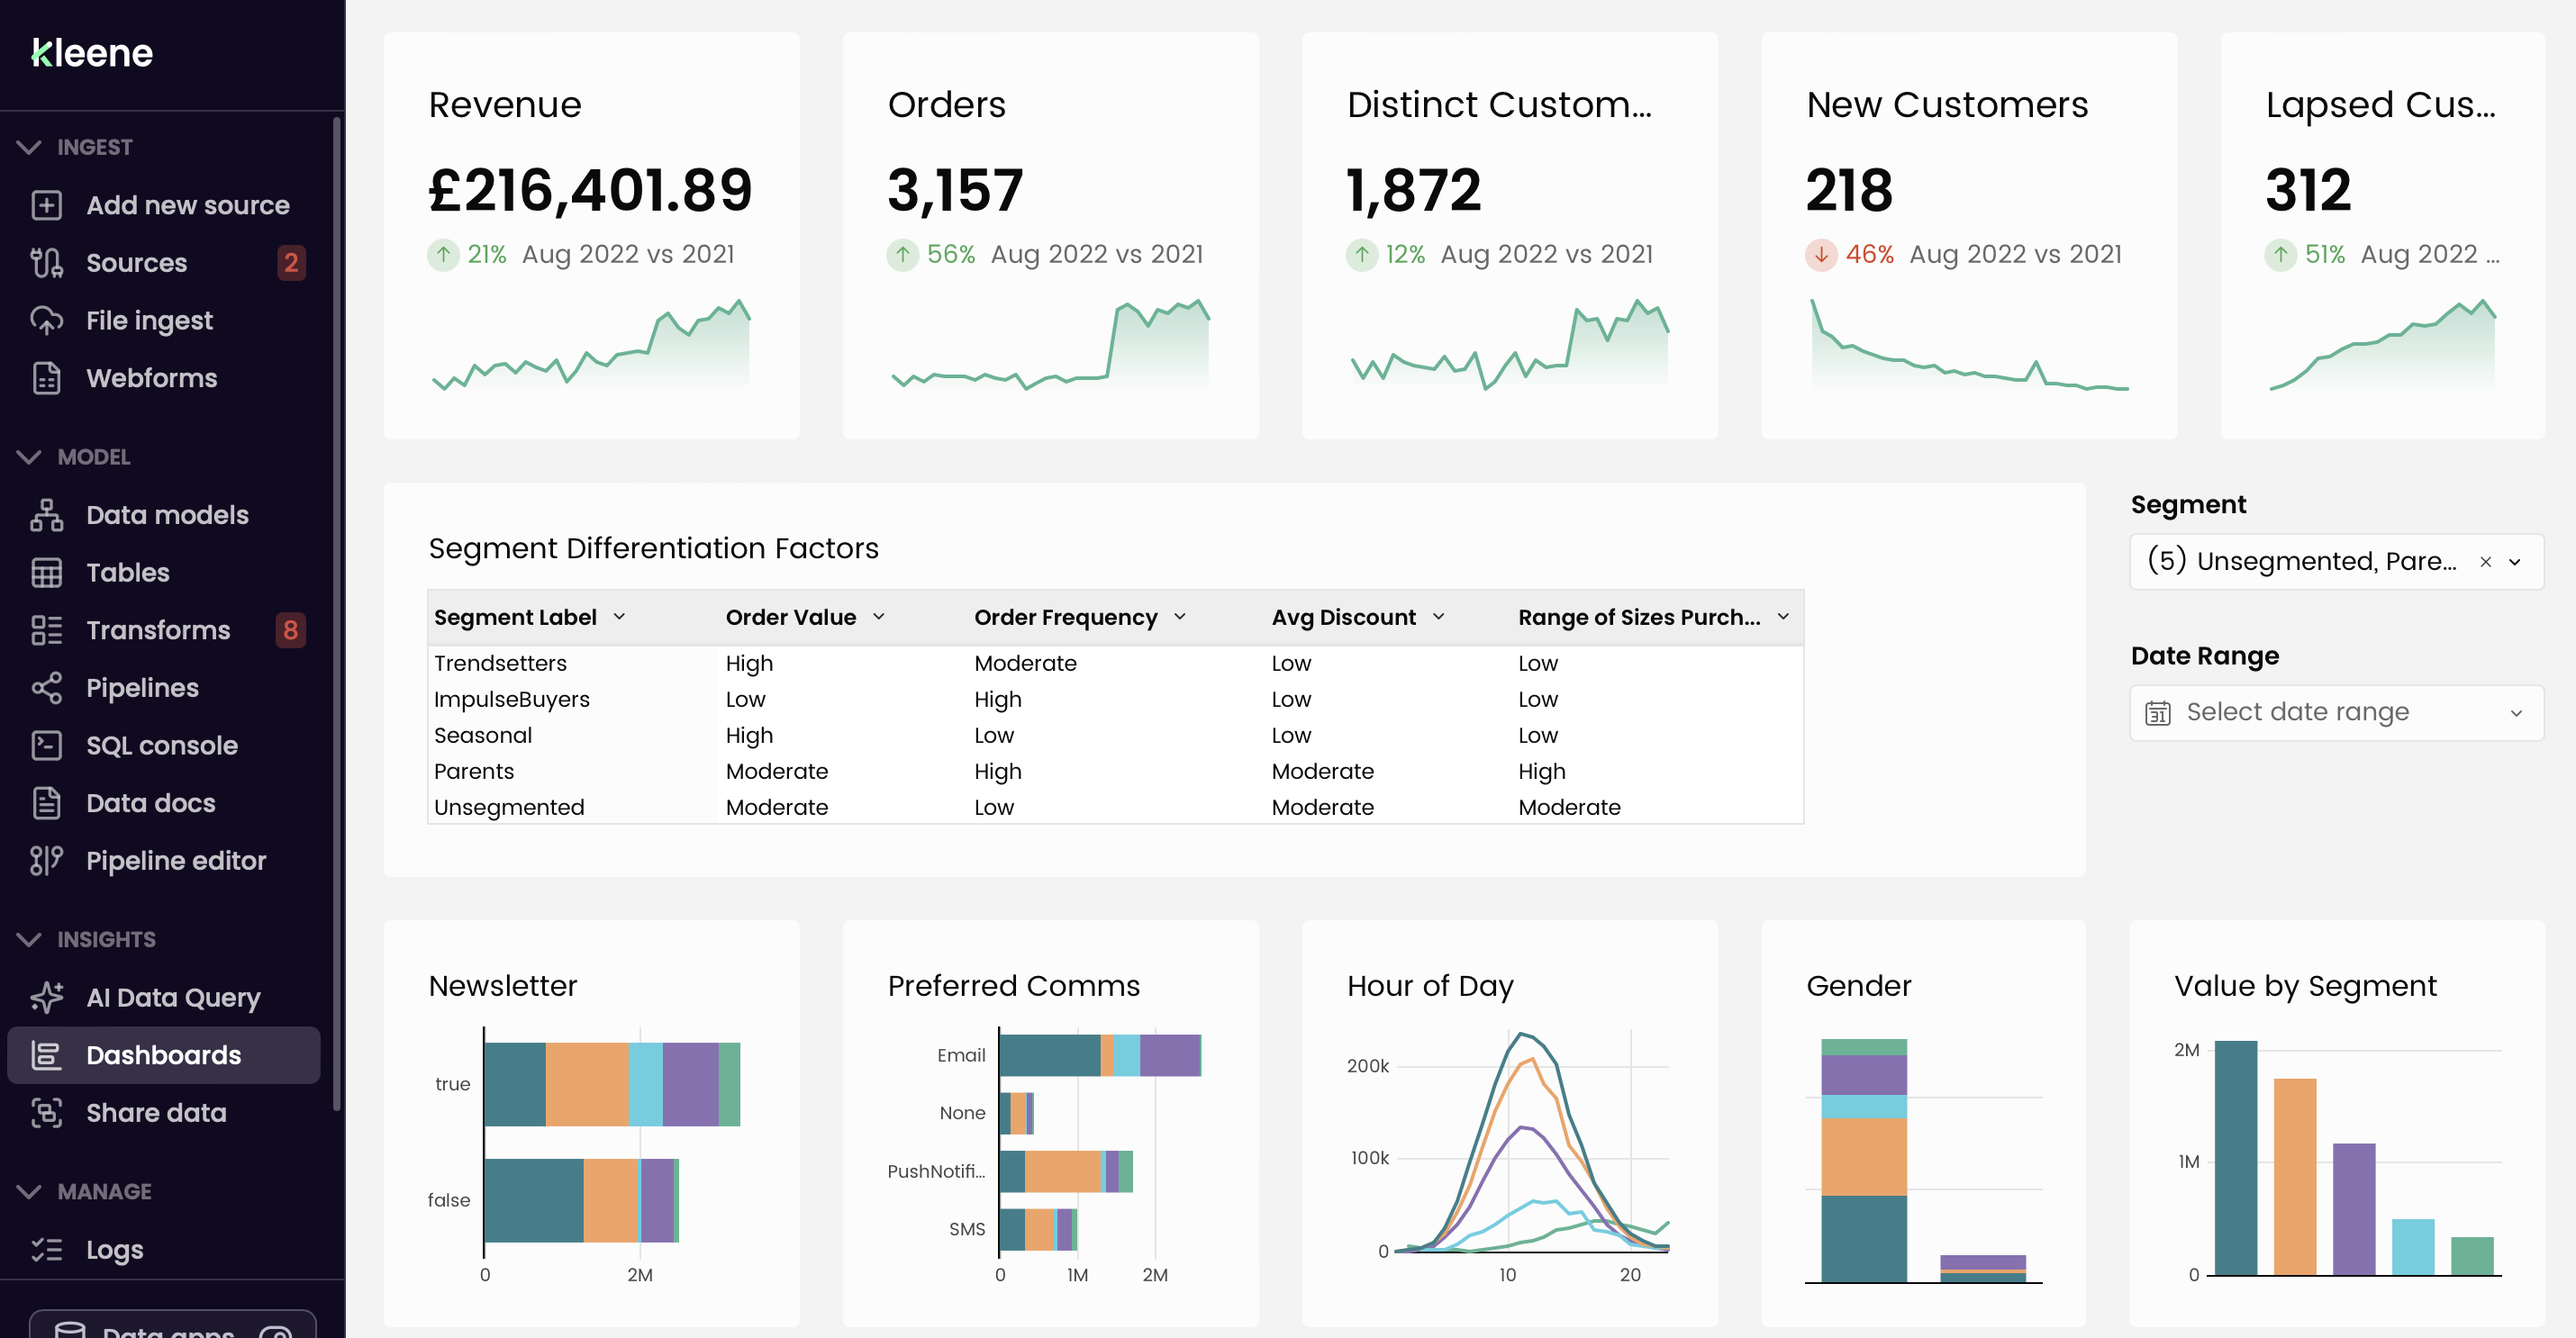The image size is (2576, 1338).
Task: Open the Pipelines share-node icon
Action: [x=46, y=688]
